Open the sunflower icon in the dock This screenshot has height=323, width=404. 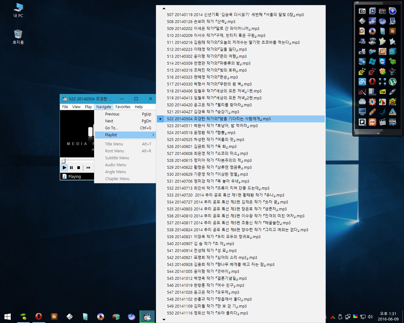coord(393,102)
